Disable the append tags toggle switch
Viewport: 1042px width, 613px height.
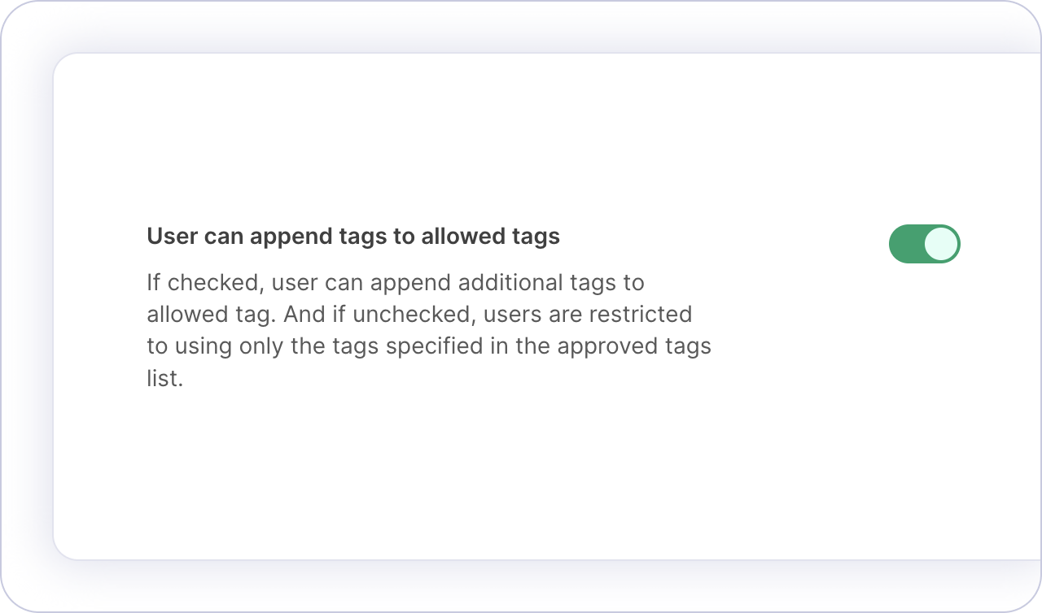pyautogui.click(x=924, y=244)
